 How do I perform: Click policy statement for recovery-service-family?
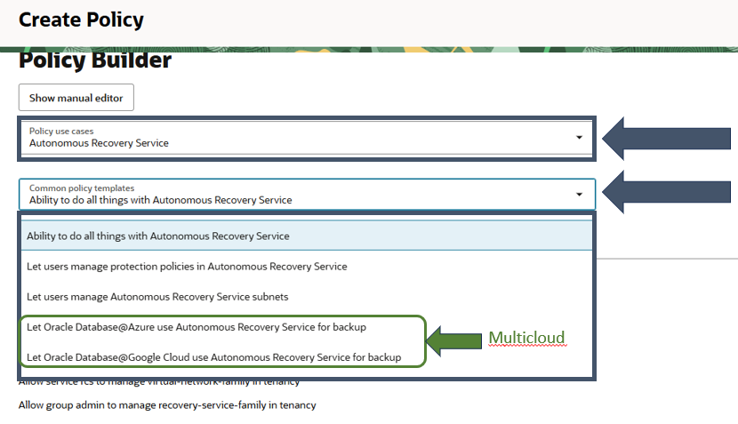pos(167,404)
